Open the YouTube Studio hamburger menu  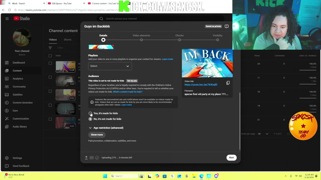[7, 18]
